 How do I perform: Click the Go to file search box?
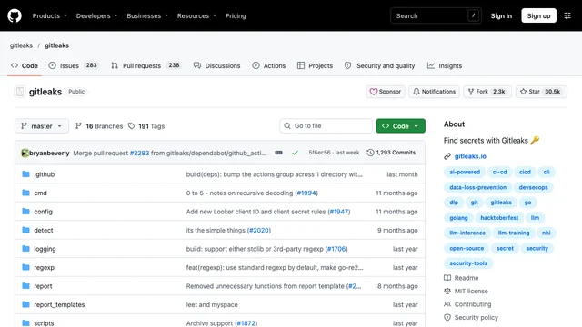326,125
